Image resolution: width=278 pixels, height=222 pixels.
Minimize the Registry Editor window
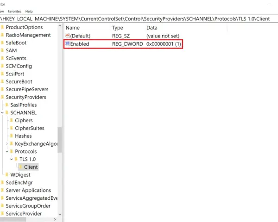point(270,4)
